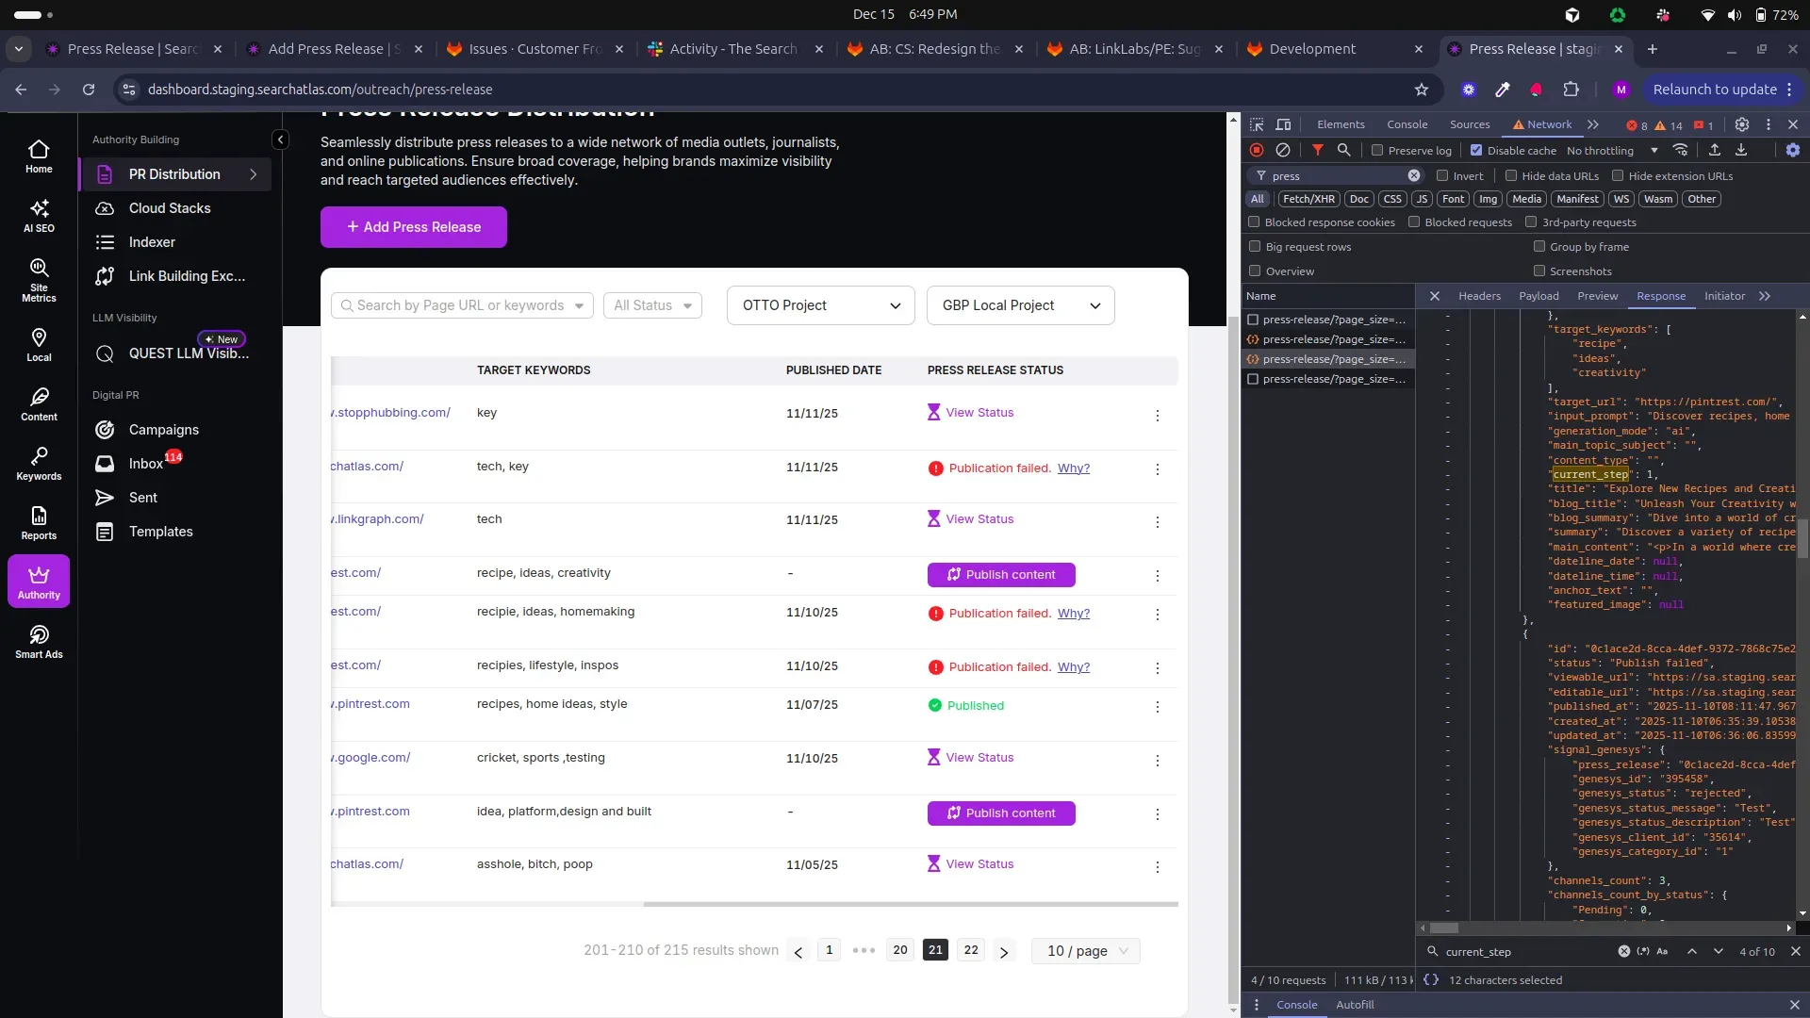Switch to DevTools Elements tab
This screenshot has width=1810, height=1018.
1341,124
